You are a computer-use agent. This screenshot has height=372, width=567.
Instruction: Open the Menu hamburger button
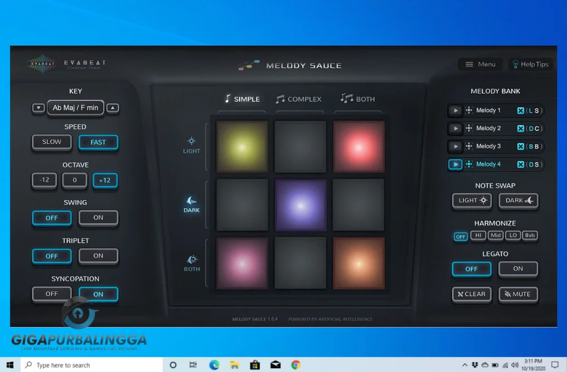click(480, 64)
